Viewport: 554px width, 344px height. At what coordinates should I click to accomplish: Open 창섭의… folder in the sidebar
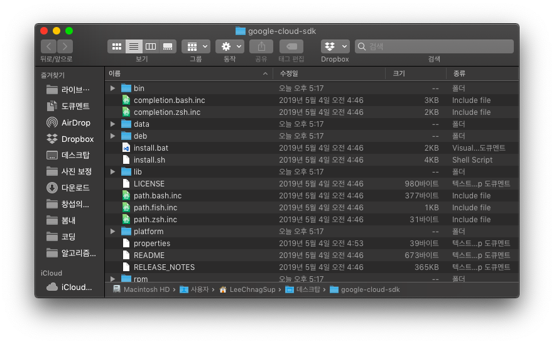(69, 204)
